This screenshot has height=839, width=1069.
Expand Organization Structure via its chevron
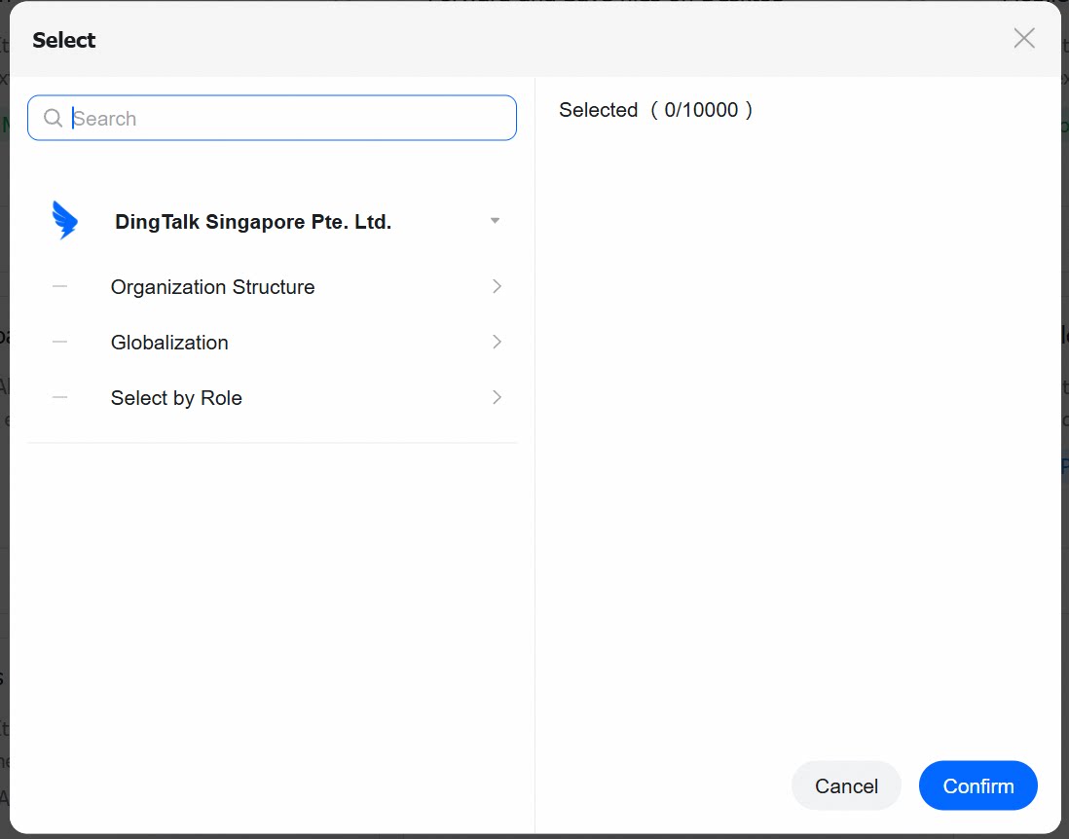[497, 286]
